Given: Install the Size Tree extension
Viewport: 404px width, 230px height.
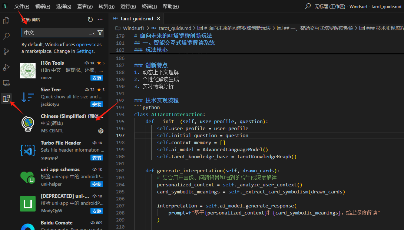Looking at the screenshot, I should point(97,104).
